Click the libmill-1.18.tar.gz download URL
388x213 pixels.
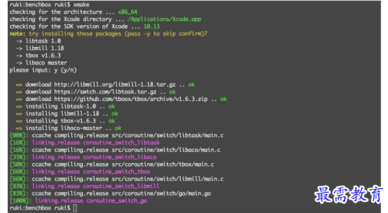pyautogui.click(x=115, y=84)
